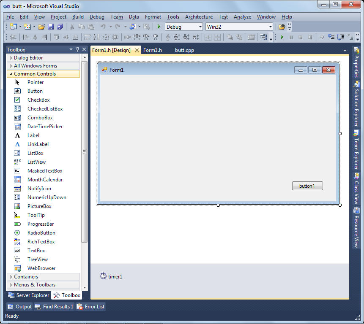Viewport: 364px width, 324px height.
Task: Click the Bring to Front icon
Action: point(230,37)
